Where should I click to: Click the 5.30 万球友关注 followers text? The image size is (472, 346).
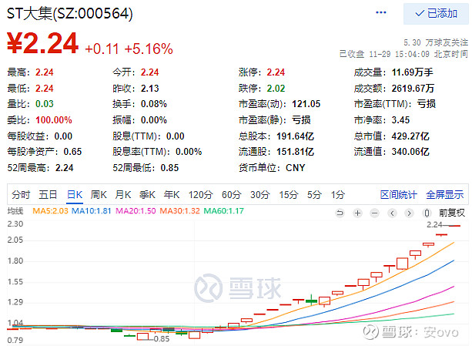pos(436,42)
